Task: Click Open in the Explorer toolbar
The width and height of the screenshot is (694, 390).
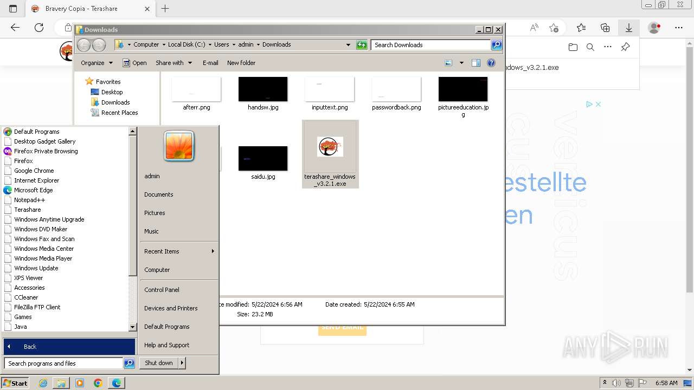Action: (134, 63)
